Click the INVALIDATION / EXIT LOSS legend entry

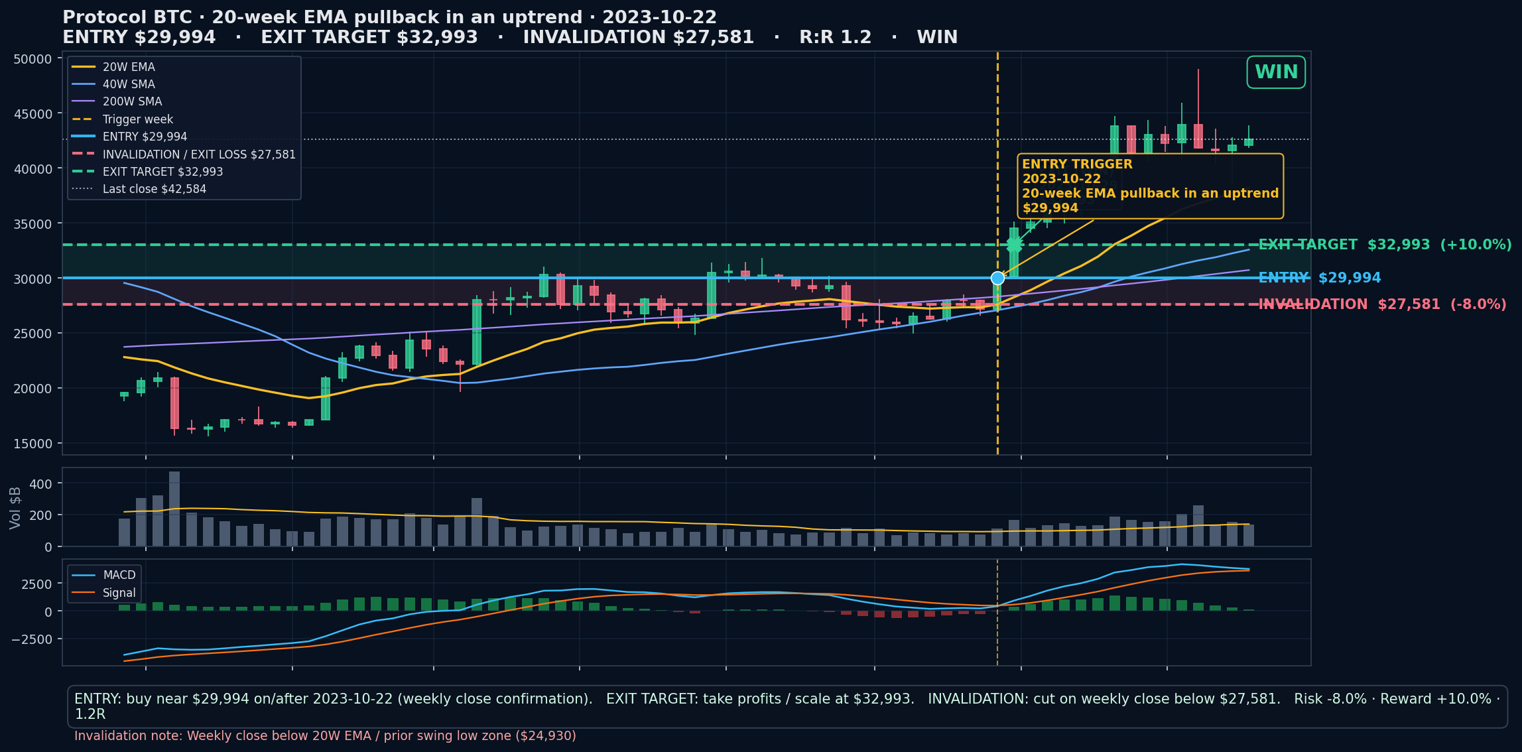click(184, 155)
